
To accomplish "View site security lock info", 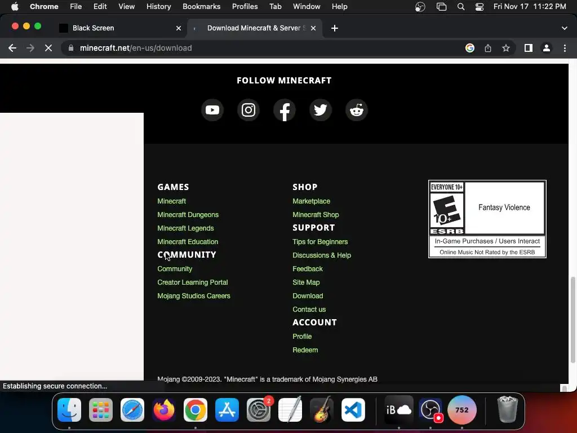I will pos(72,48).
